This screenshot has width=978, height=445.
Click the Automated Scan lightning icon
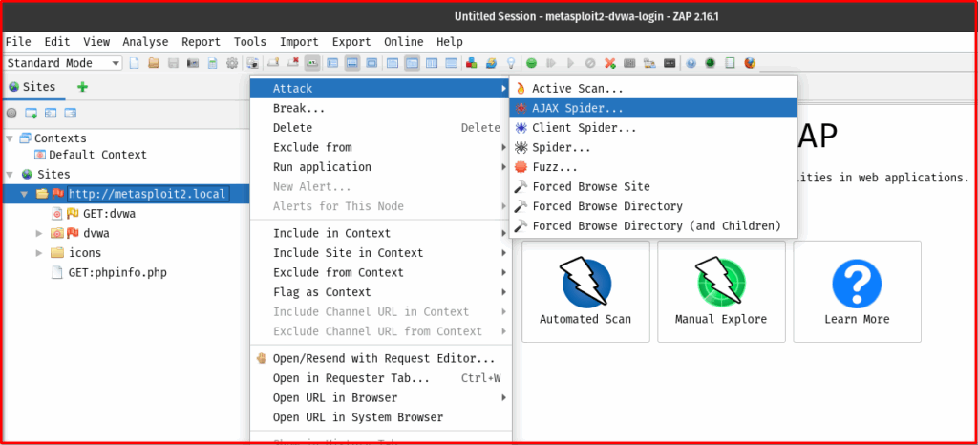(585, 282)
